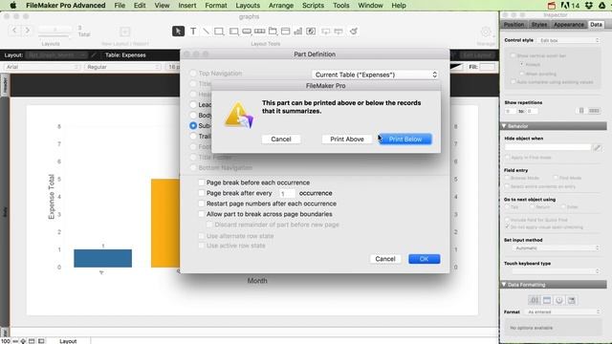Select the Web Viewer tool
Viewport: 612px width, 344px height.
pos(311,32)
